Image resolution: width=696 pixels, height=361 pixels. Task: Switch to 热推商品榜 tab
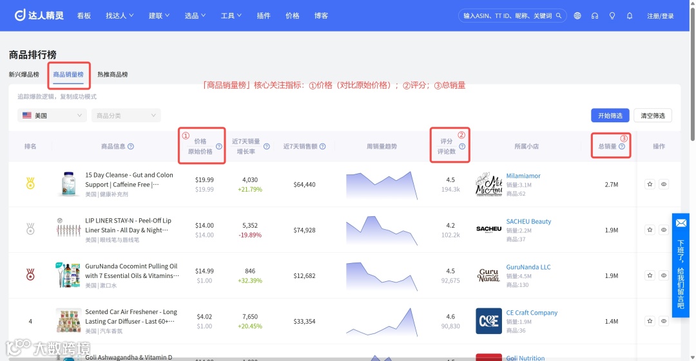pyautogui.click(x=113, y=75)
